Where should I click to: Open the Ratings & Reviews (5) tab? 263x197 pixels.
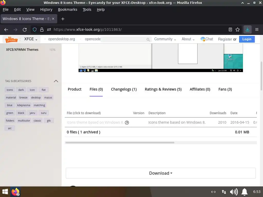click(163, 89)
